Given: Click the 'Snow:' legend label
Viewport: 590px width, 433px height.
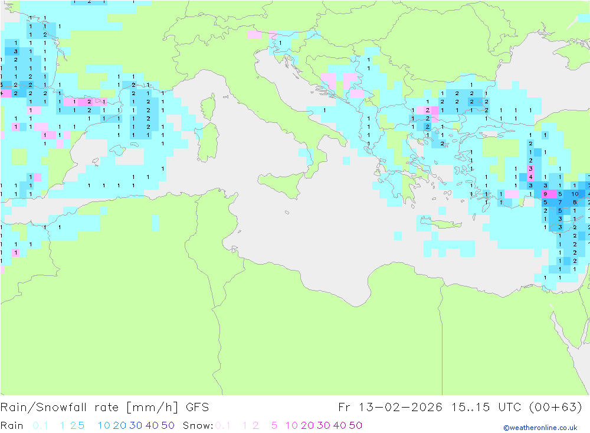Looking at the screenshot, I should pyautogui.click(x=198, y=425).
